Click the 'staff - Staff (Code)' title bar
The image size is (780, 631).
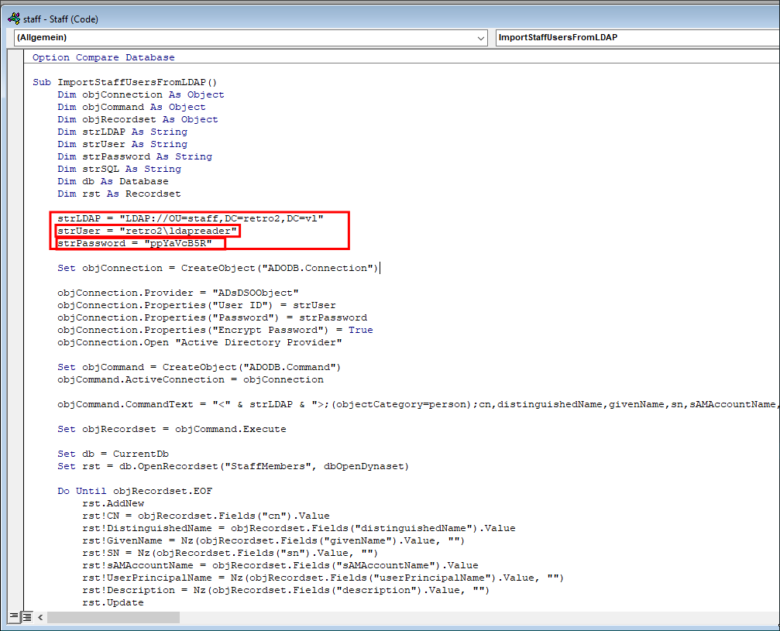[x=310, y=19]
